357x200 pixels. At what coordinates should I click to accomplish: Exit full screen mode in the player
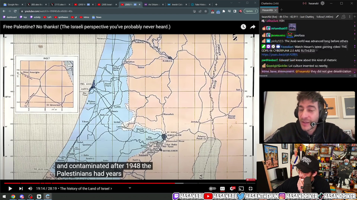(x=250, y=188)
